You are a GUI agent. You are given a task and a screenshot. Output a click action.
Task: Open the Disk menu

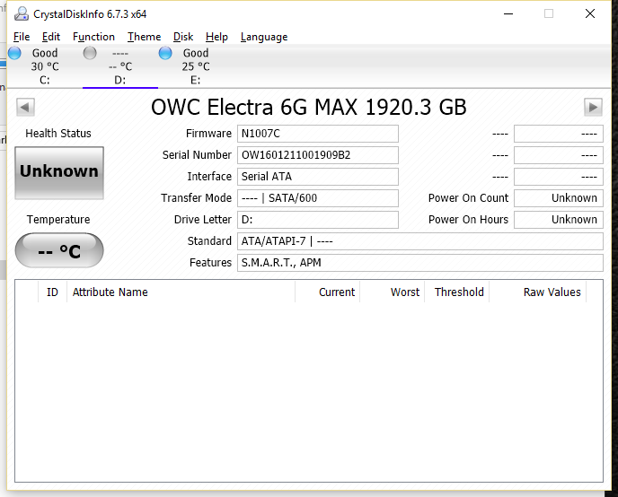[x=183, y=37]
